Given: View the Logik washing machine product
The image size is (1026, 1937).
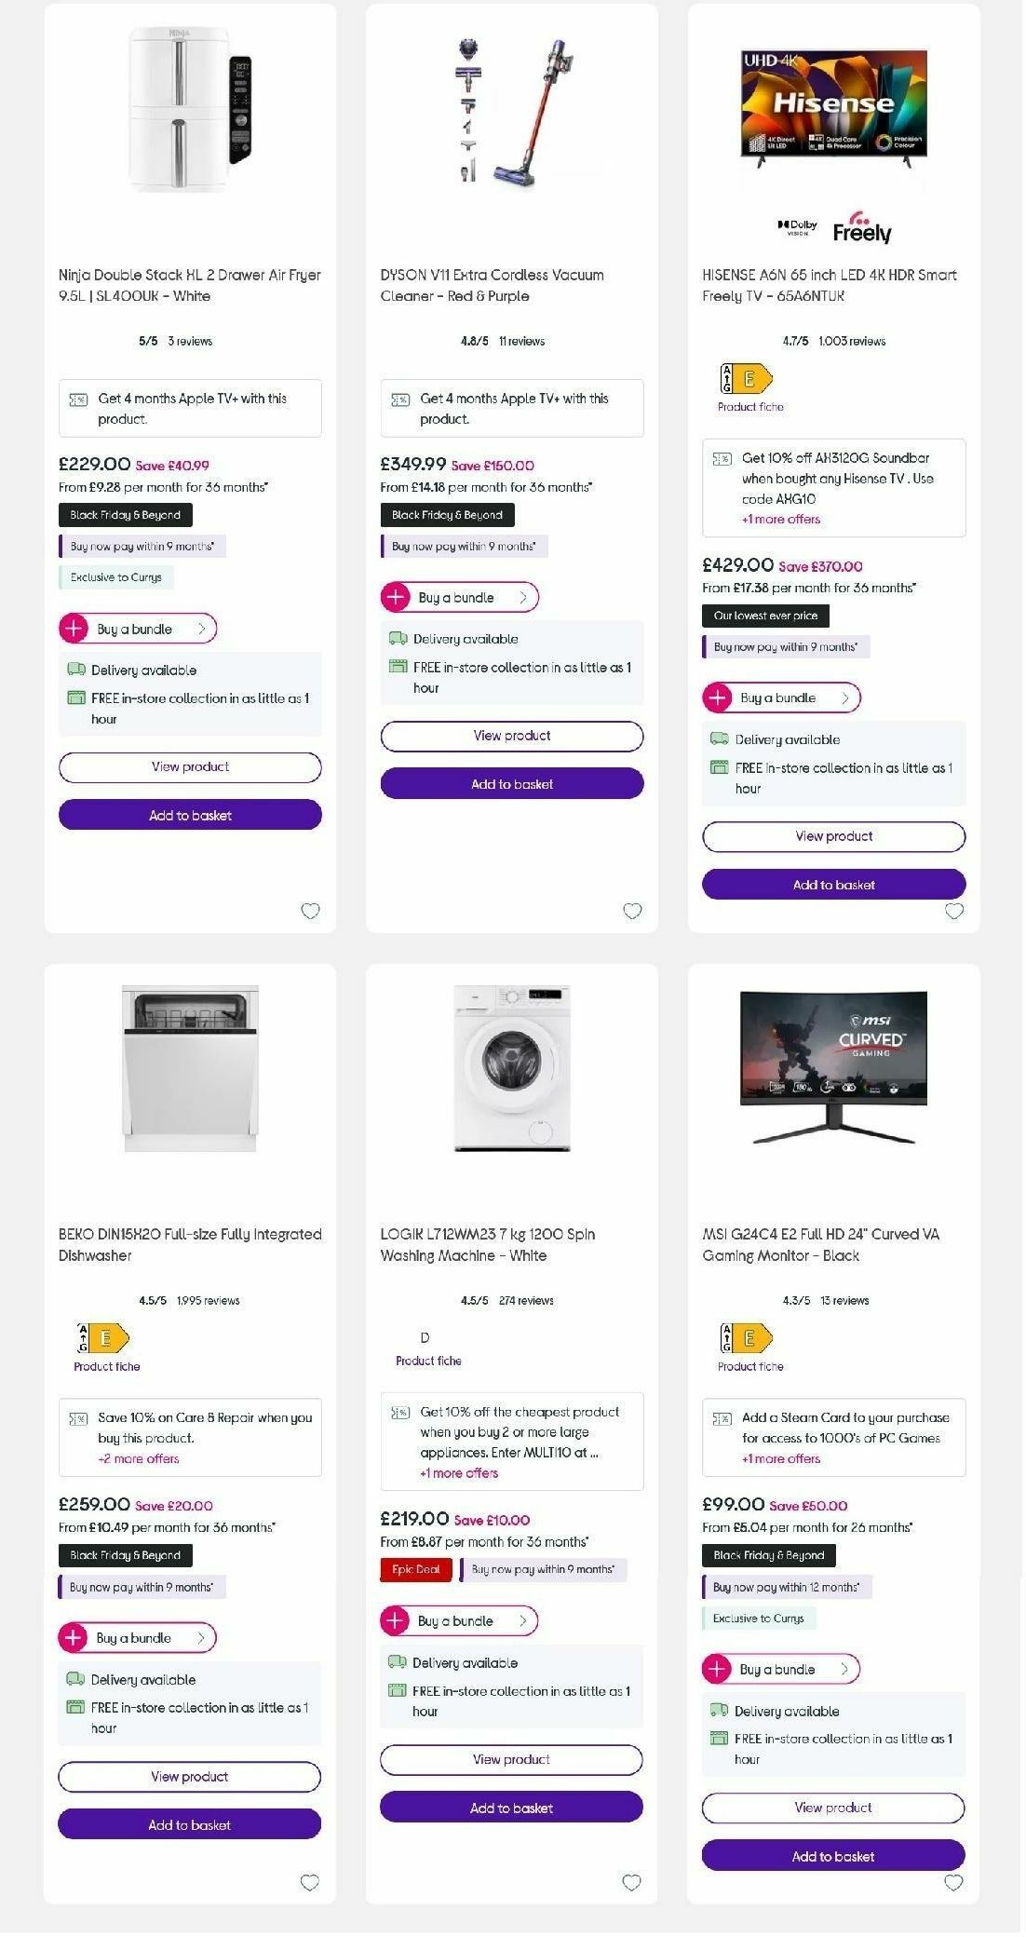Looking at the screenshot, I should tap(511, 1759).
